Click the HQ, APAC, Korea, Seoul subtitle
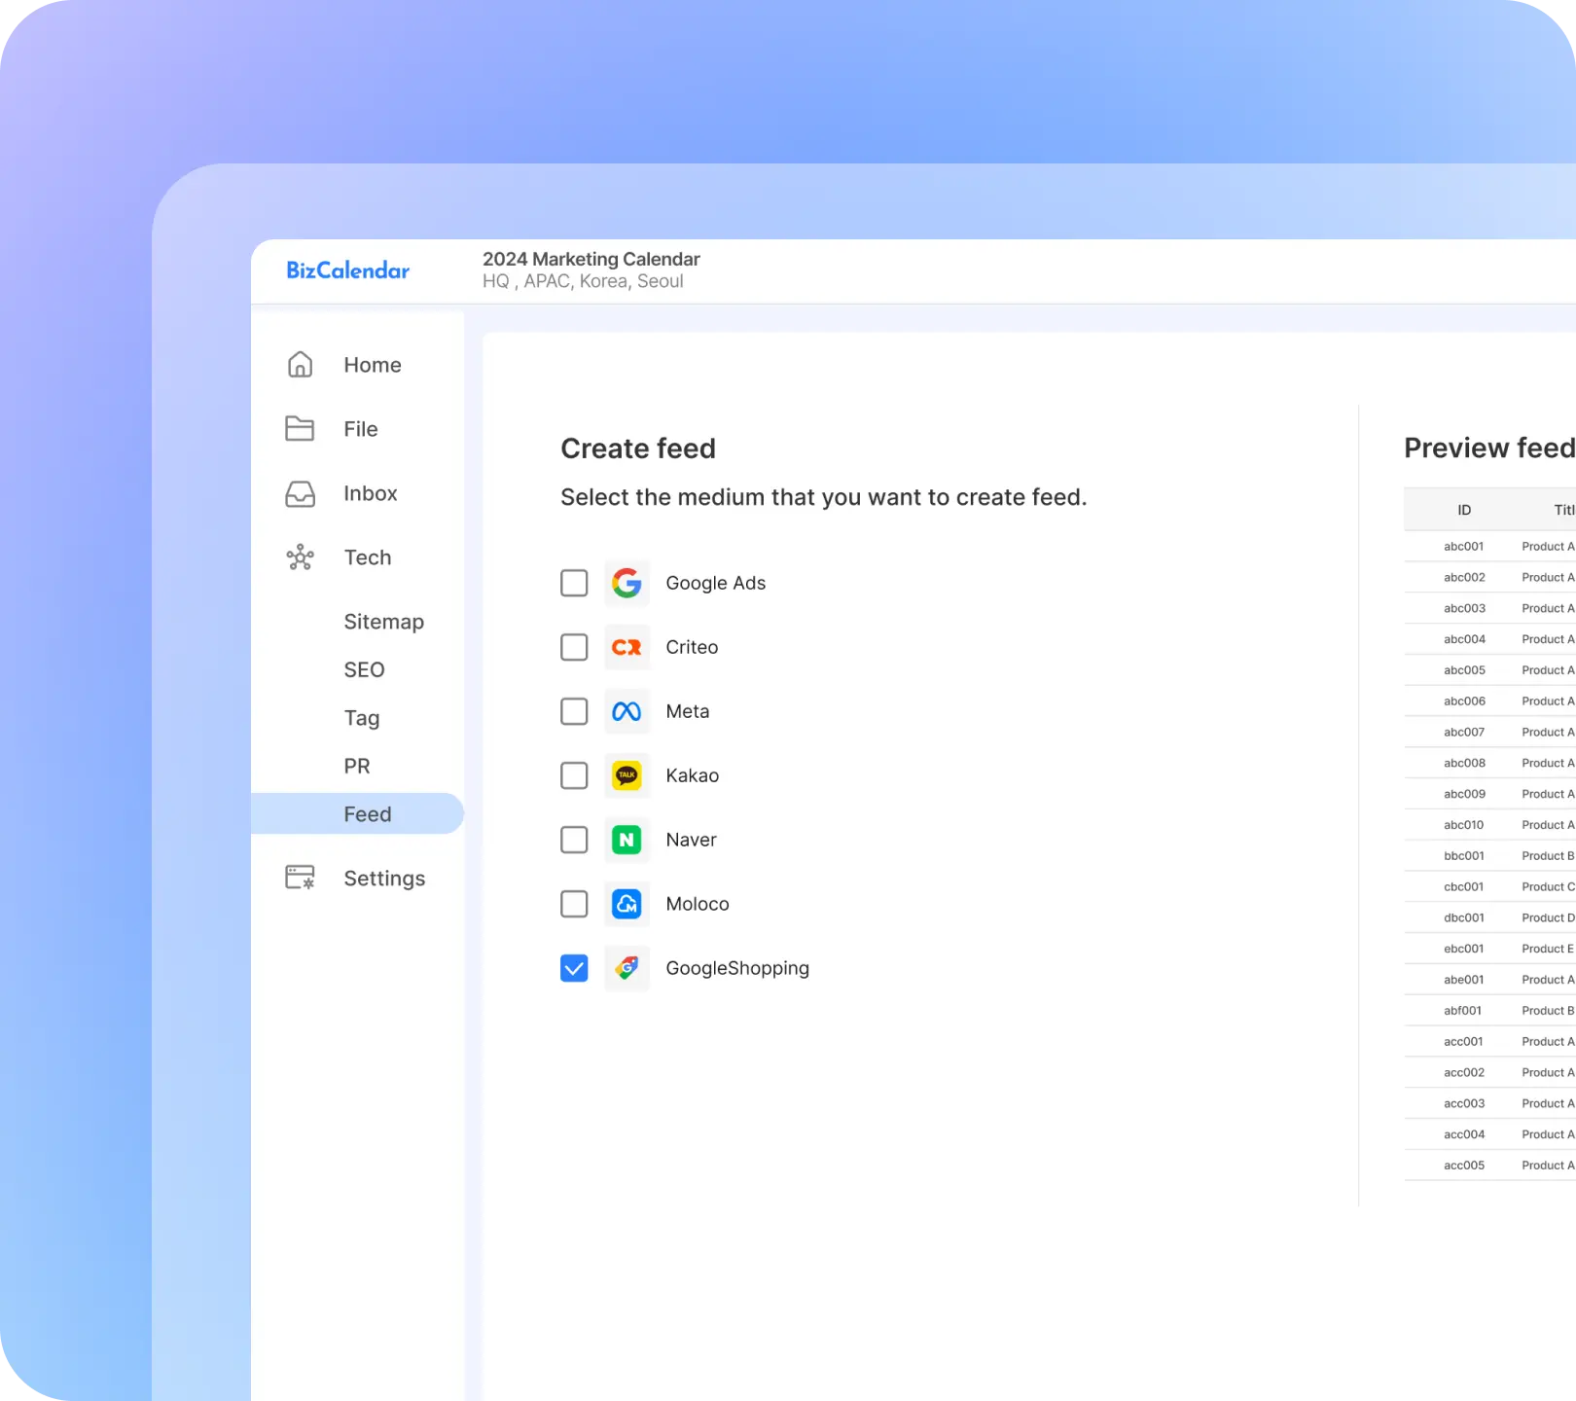The height and width of the screenshot is (1401, 1576). (x=583, y=281)
